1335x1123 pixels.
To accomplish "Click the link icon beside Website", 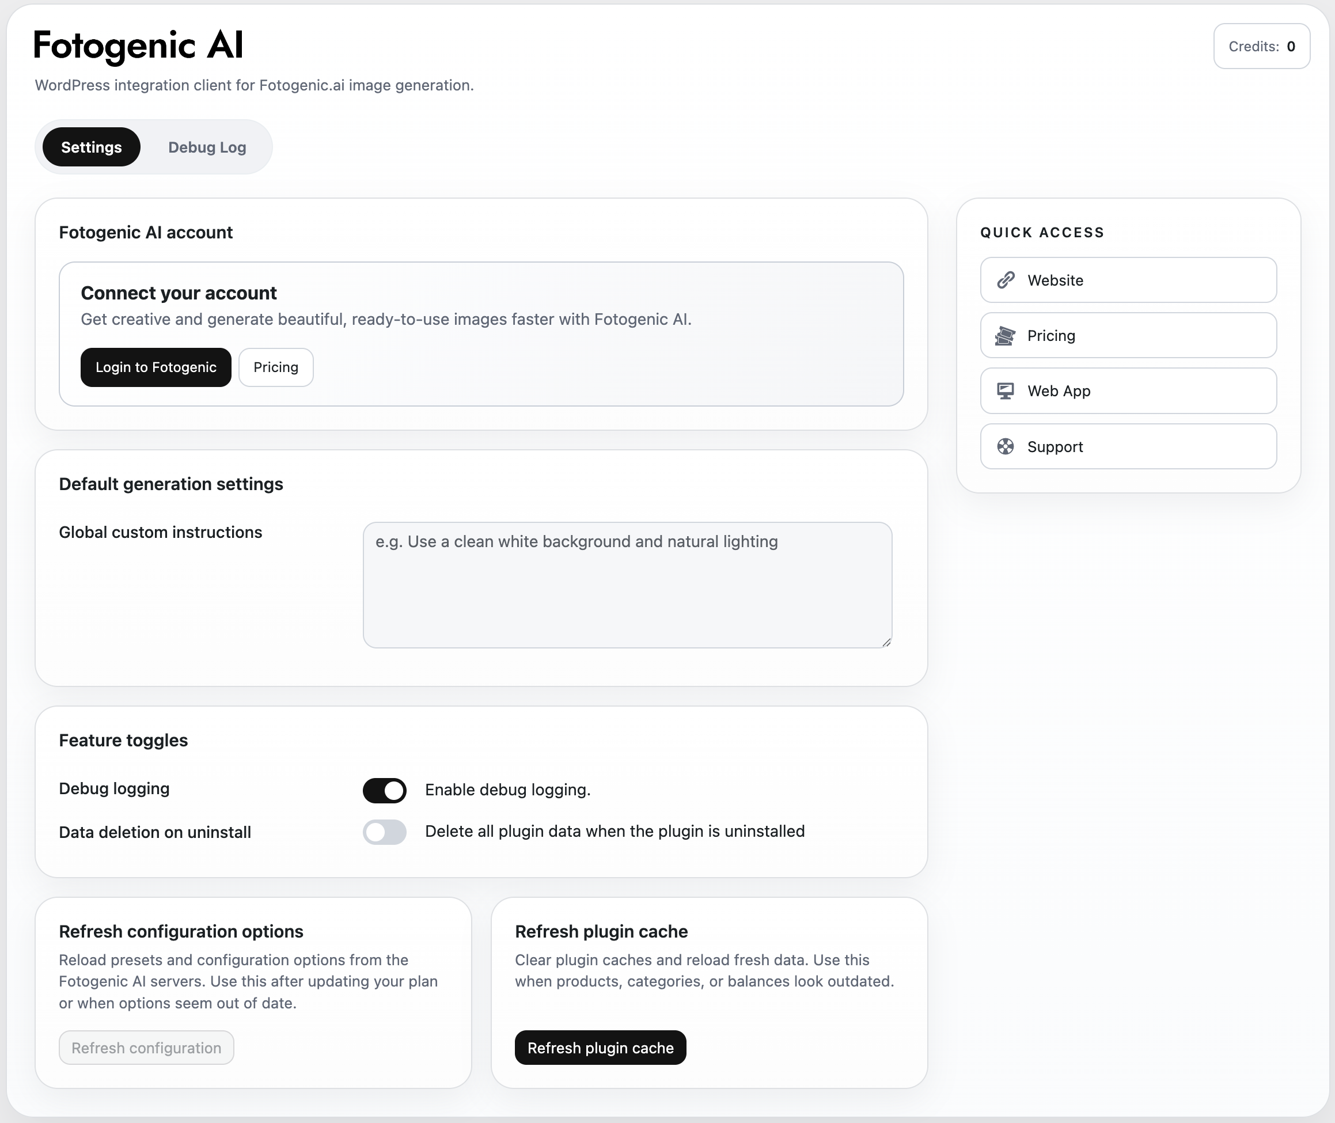I will tap(1005, 280).
